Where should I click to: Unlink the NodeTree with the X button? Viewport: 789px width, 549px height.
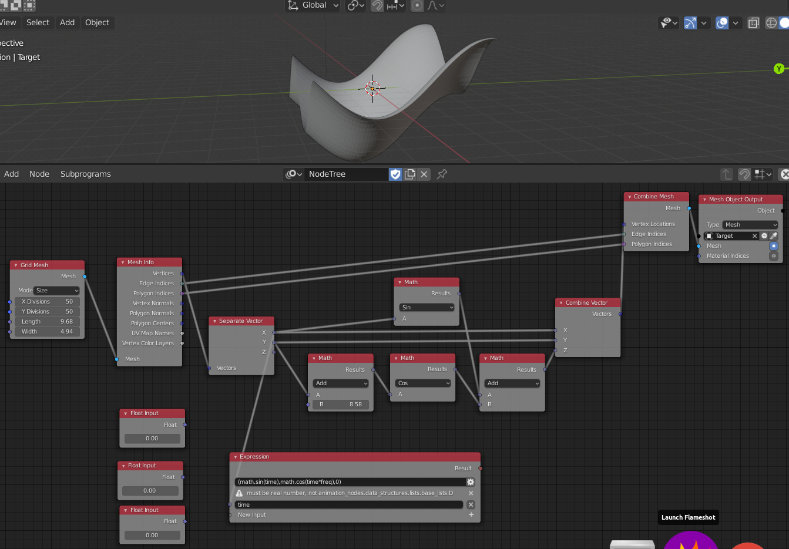click(424, 174)
